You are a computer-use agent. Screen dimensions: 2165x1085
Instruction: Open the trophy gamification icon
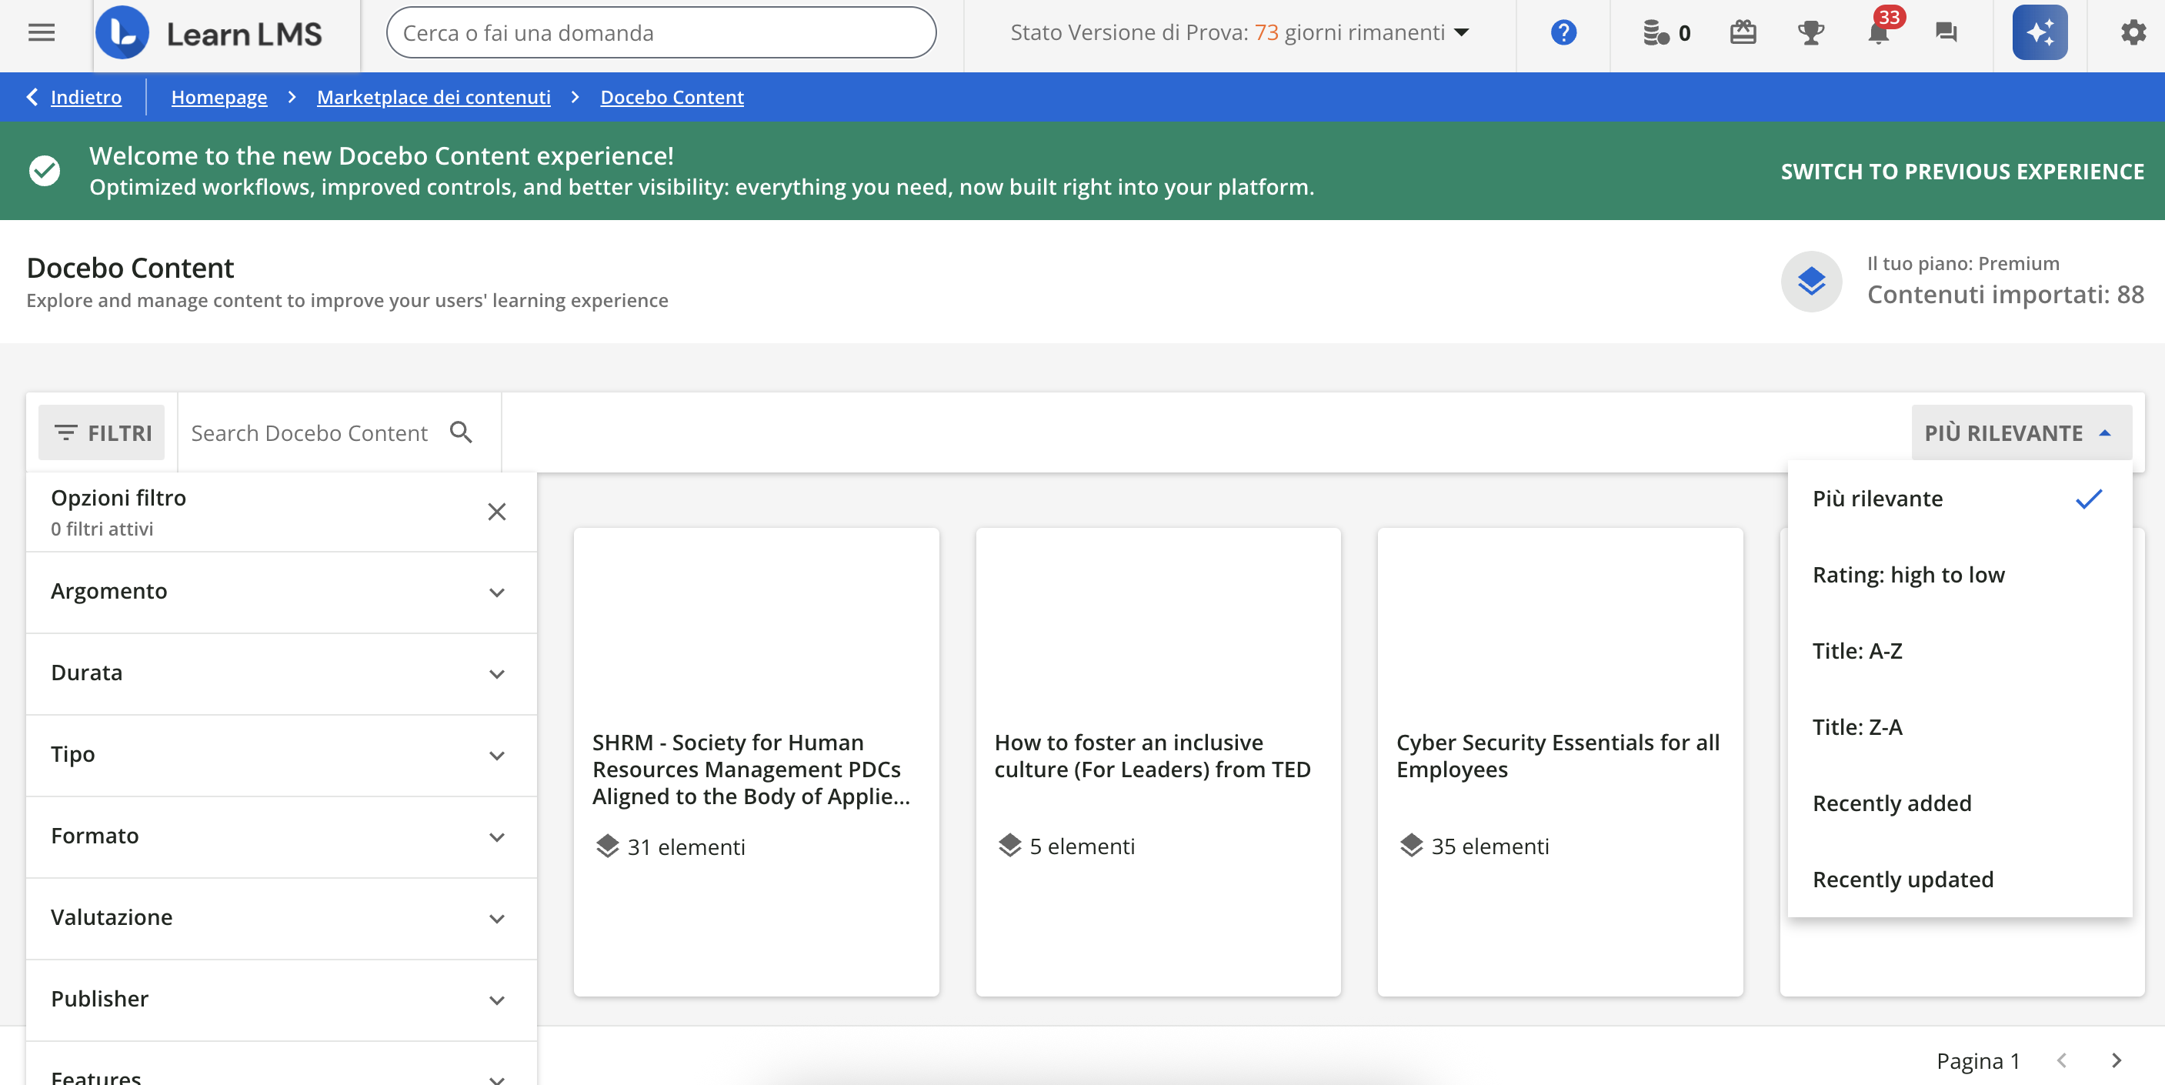[x=1810, y=33]
